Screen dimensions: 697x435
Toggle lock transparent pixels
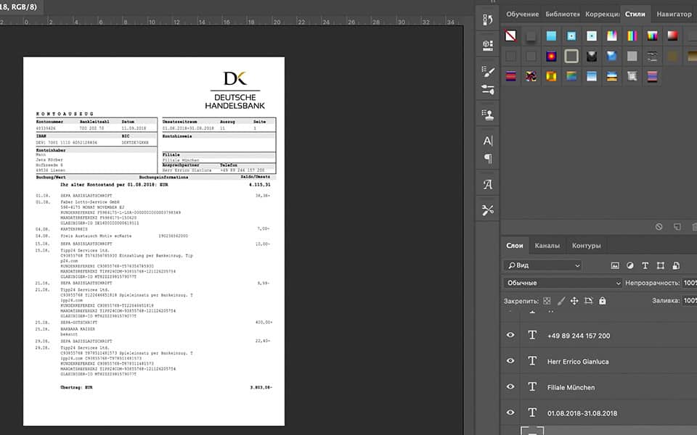pos(547,301)
